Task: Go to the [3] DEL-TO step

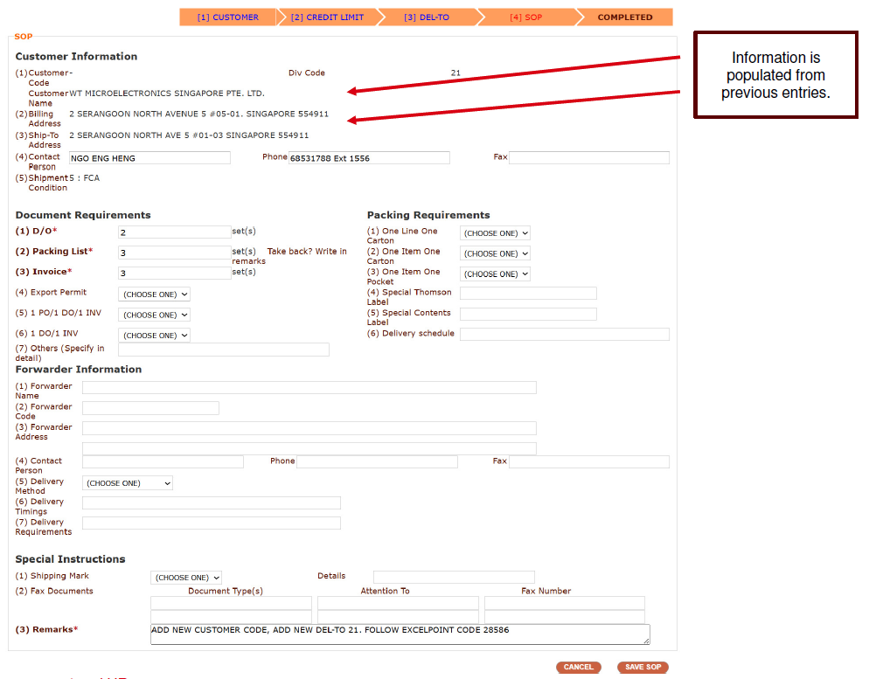Action: pos(427,17)
